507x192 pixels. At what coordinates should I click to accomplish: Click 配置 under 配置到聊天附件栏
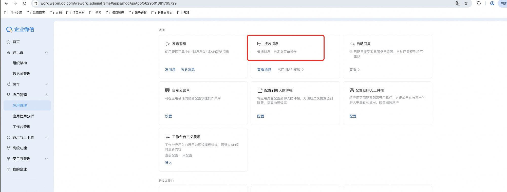click(x=261, y=116)
